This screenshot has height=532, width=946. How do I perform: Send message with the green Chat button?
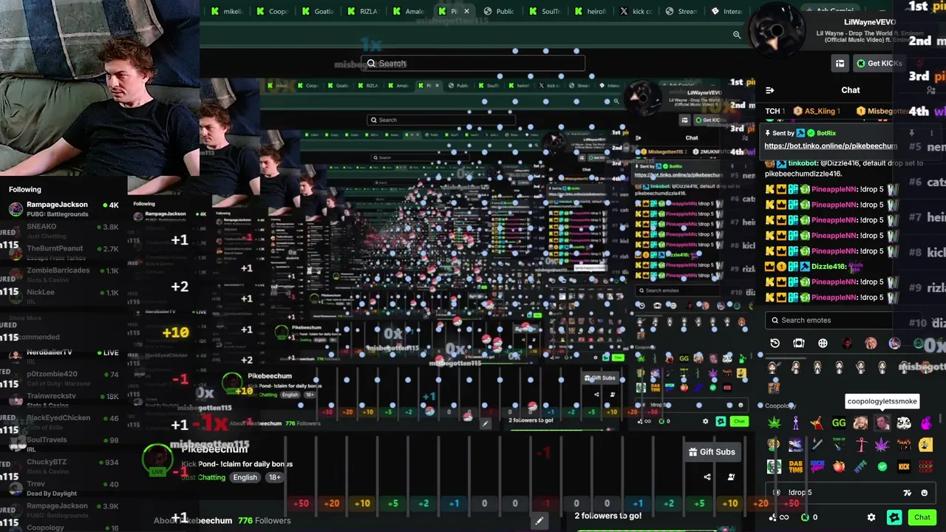922,517
